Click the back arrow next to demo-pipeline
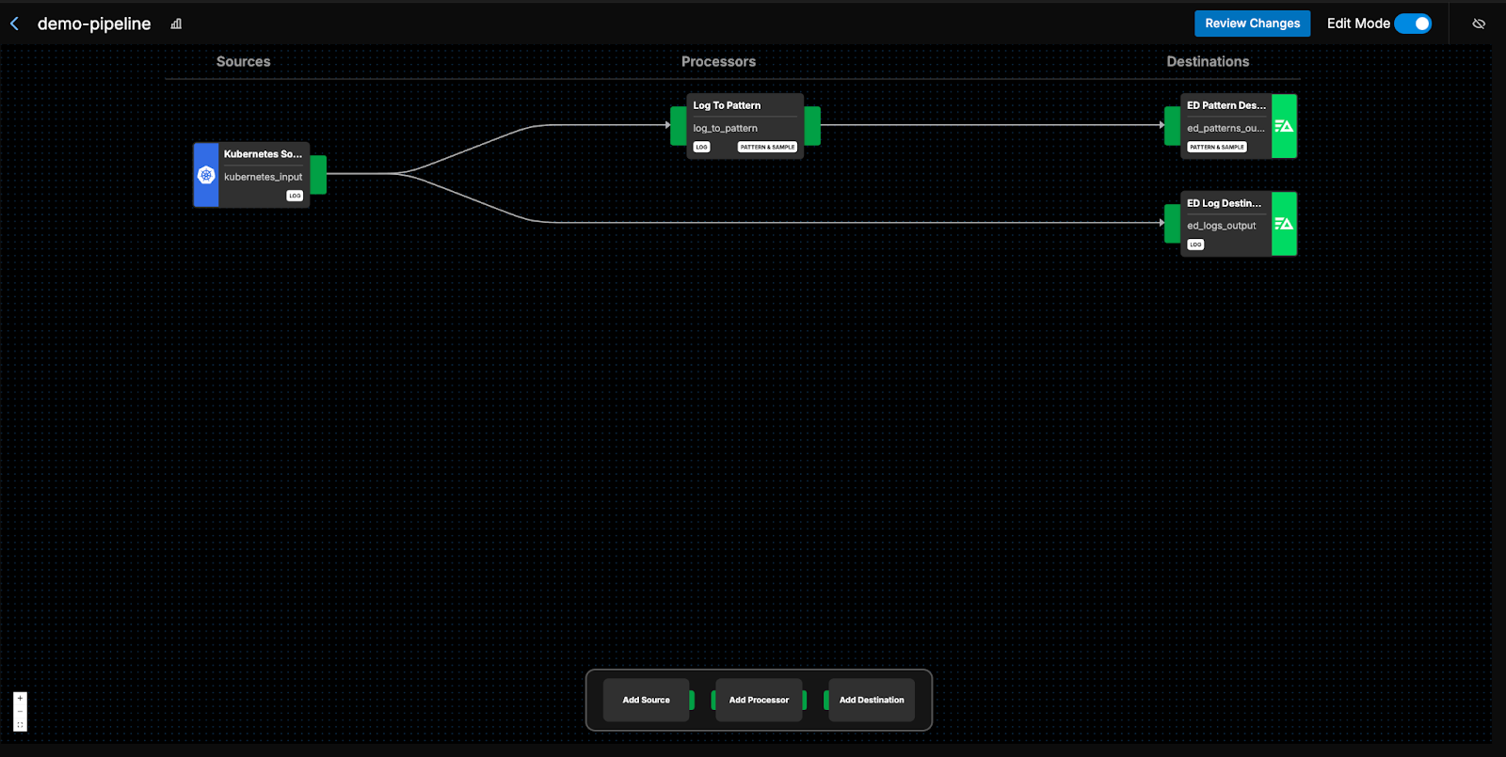Screen dimensions: 1506x757 tap(14, 24)
